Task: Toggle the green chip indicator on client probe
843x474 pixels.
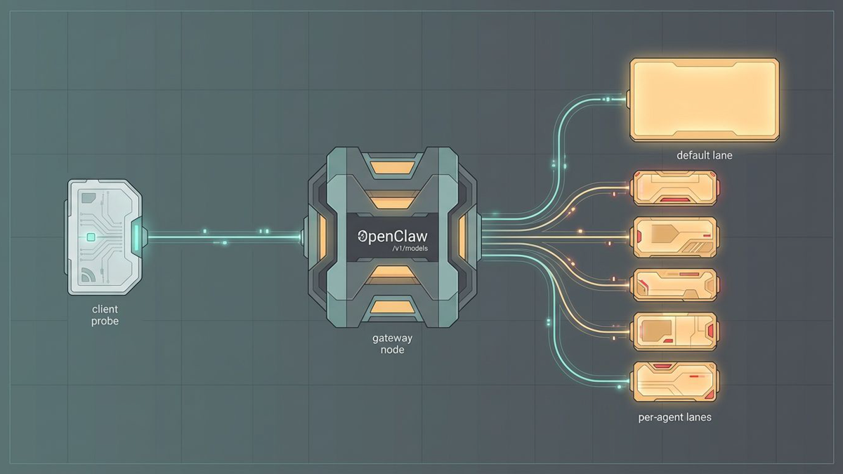Action: coord(91,237)
